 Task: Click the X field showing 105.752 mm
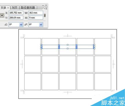pyautogui.click(x=16, y=13)
